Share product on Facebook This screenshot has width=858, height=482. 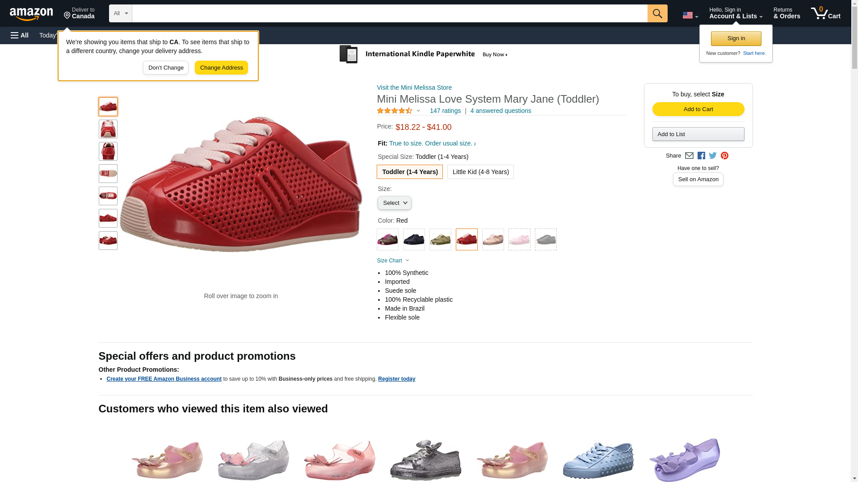(701, 156)
